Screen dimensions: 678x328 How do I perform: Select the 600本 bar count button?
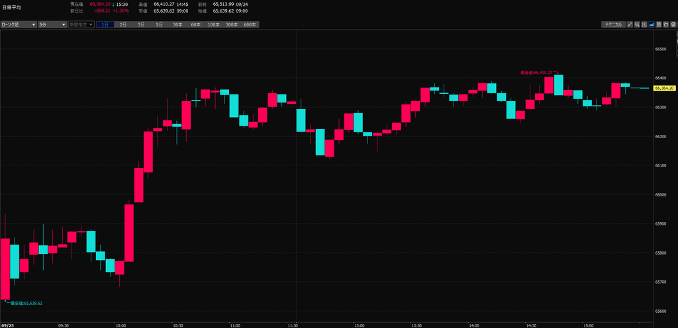[250, 25]
